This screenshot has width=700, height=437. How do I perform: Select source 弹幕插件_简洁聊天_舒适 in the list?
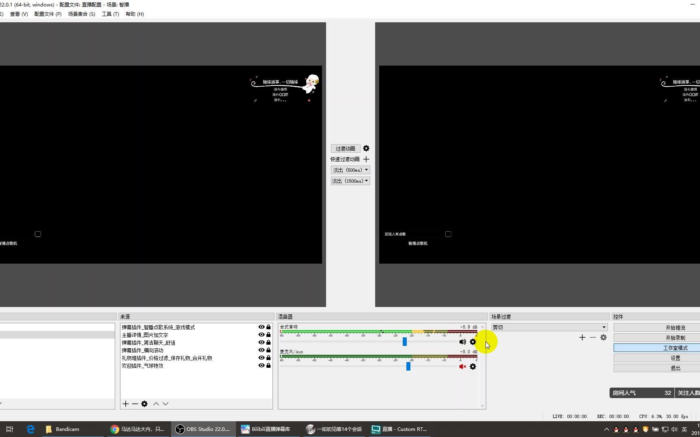click(149, 343)
